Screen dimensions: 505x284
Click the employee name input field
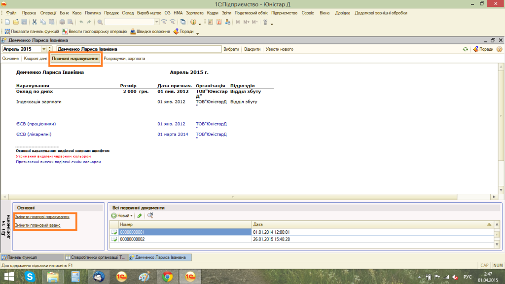pos(139,49)
